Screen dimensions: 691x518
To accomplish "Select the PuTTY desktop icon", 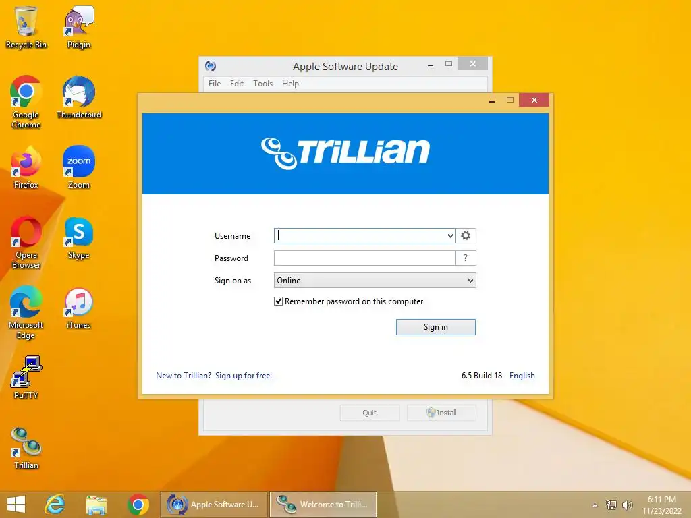I will pyautogui.click(x=26, y=378).
